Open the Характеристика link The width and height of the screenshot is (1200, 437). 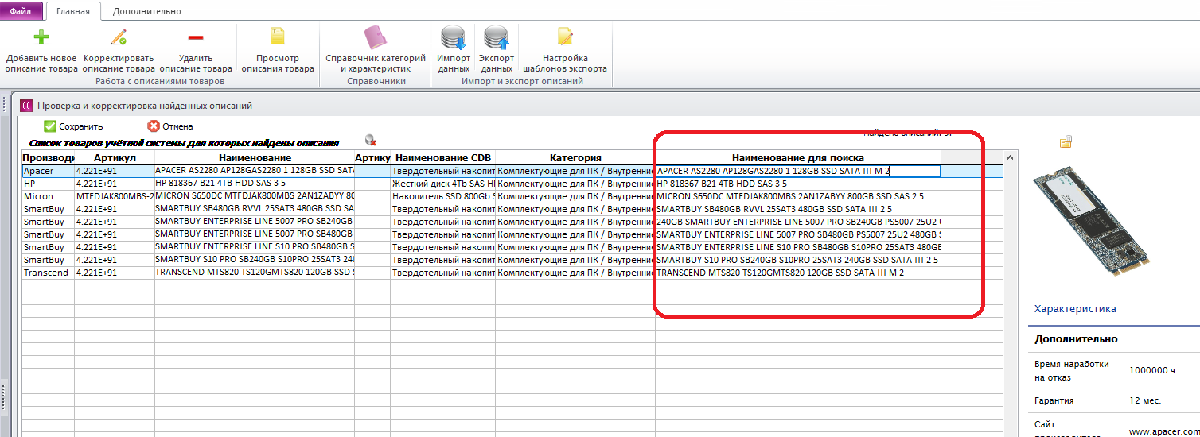pos(1075,309)
